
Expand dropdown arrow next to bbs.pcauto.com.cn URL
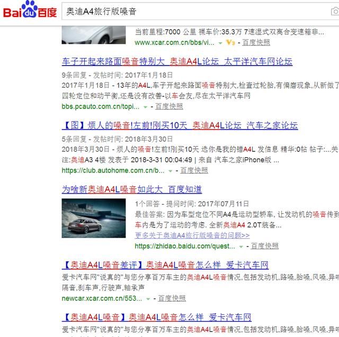coord(146,107)
